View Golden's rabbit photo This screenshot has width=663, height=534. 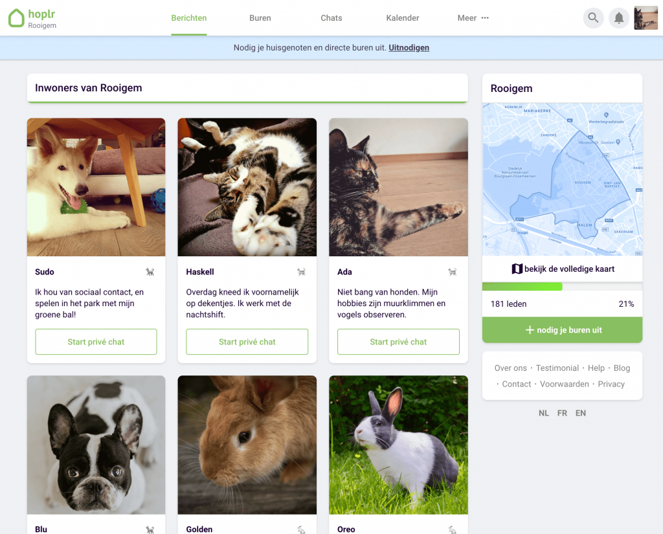point(247,445)
